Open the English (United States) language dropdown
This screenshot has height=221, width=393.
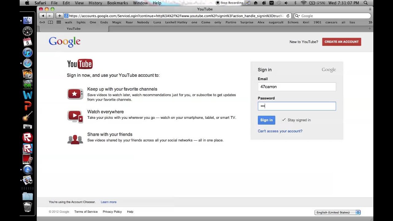click(337, 212)
